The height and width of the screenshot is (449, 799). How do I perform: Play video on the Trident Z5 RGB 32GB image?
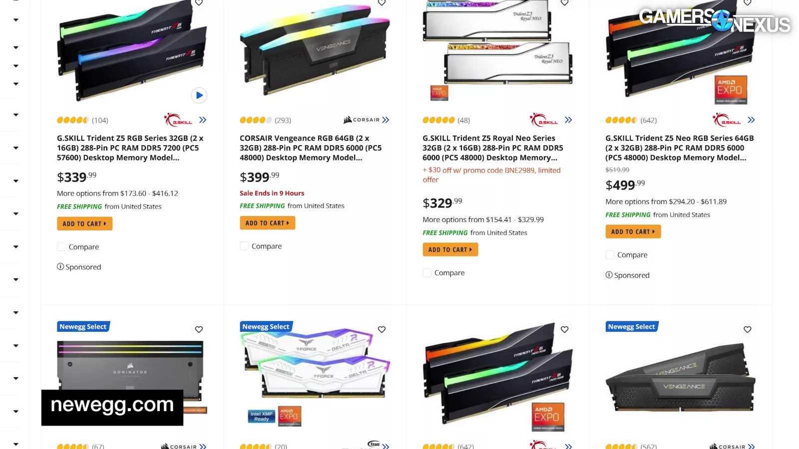(x=199, y=95)
